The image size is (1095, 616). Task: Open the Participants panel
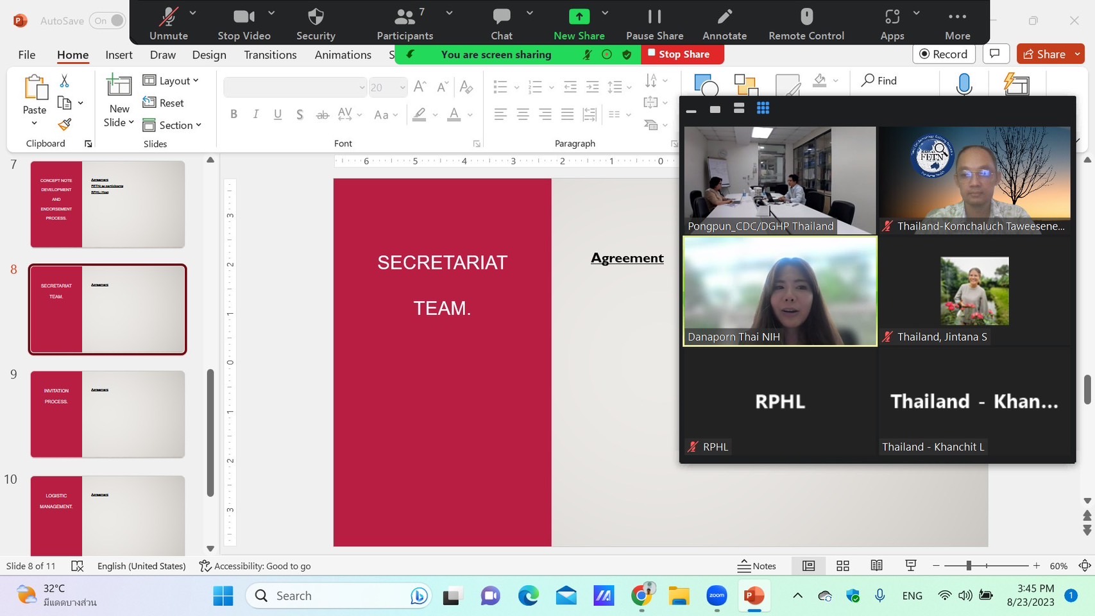pyautogui.click(x=405, y=24)
